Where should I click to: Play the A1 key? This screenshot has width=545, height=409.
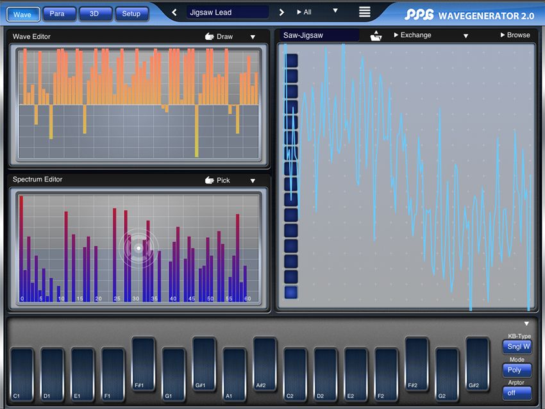[235, 374]
